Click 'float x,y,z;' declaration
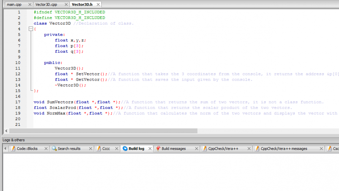Screen dimensions: 339x191 point(70,40)
